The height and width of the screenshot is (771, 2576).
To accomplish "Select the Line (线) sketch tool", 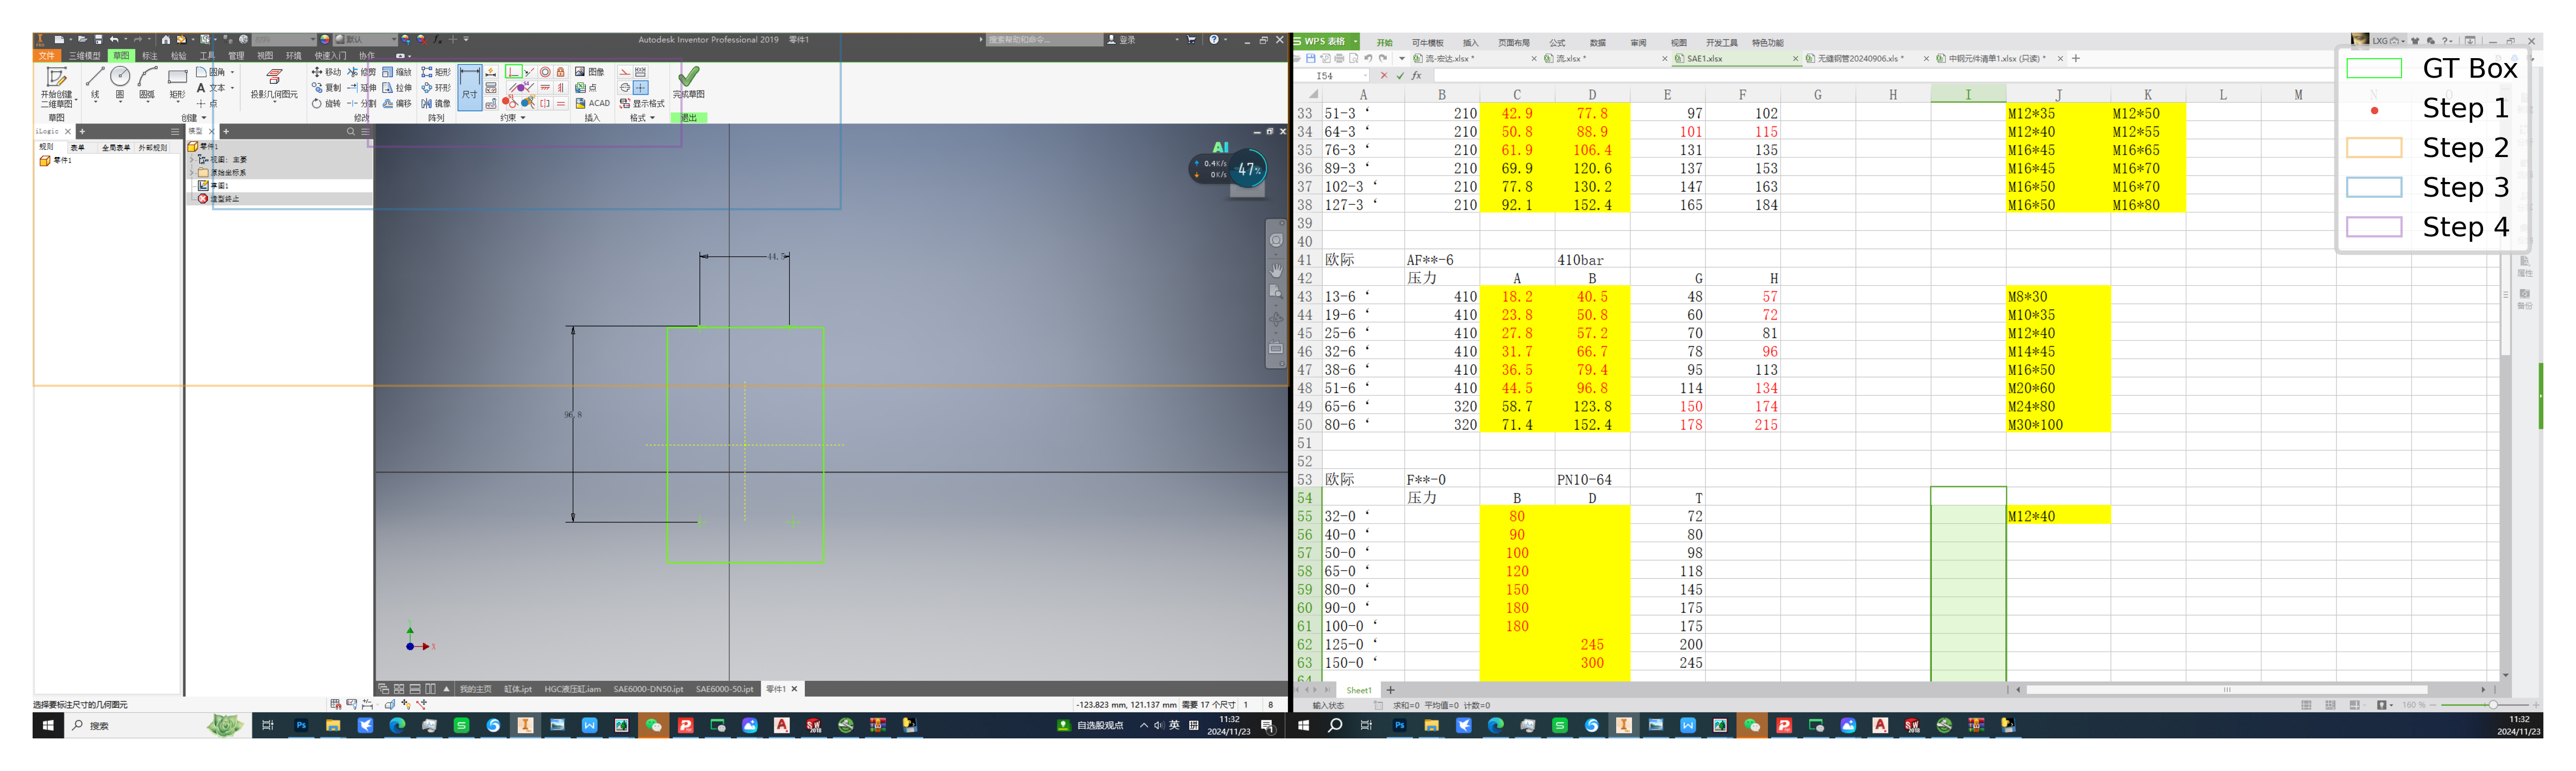I will (95, 78).
